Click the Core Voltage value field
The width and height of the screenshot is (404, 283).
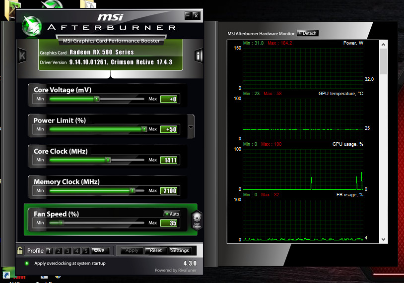coord(169,99)
